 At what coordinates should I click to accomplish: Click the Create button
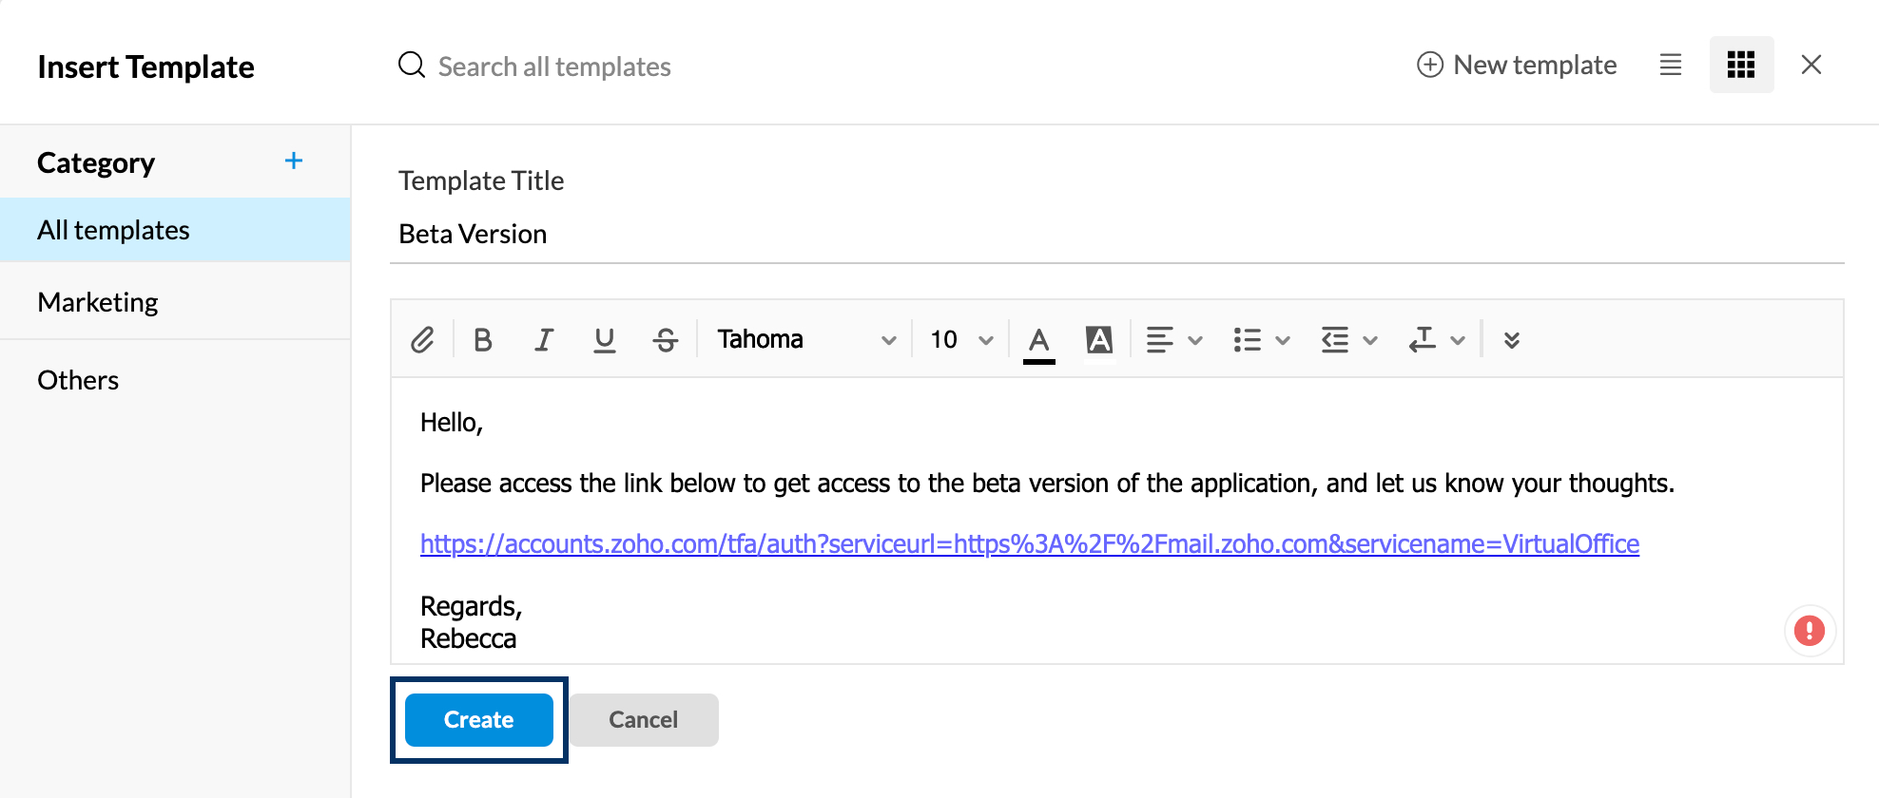[478, 720]
